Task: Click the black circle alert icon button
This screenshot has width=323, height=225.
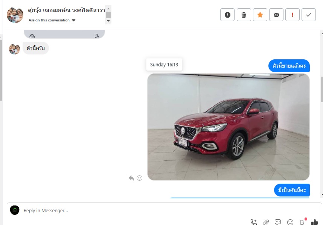Action: (227, 15)
